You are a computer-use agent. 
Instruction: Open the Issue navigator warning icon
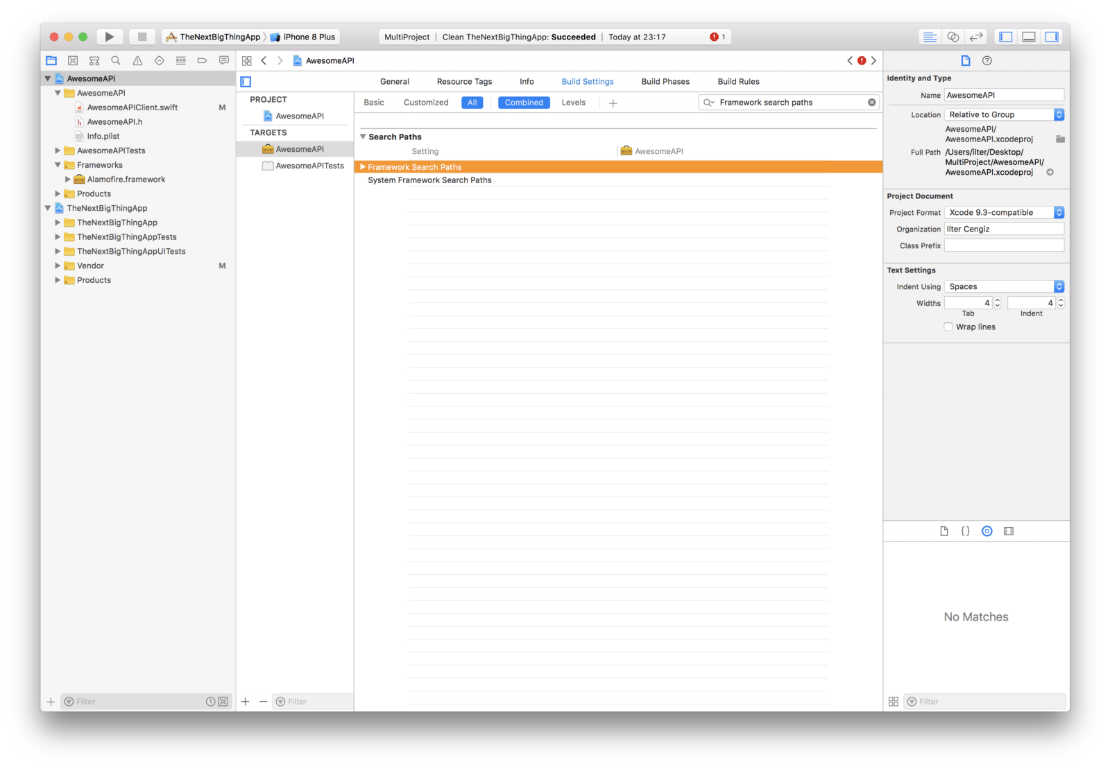tap(137, 60)
